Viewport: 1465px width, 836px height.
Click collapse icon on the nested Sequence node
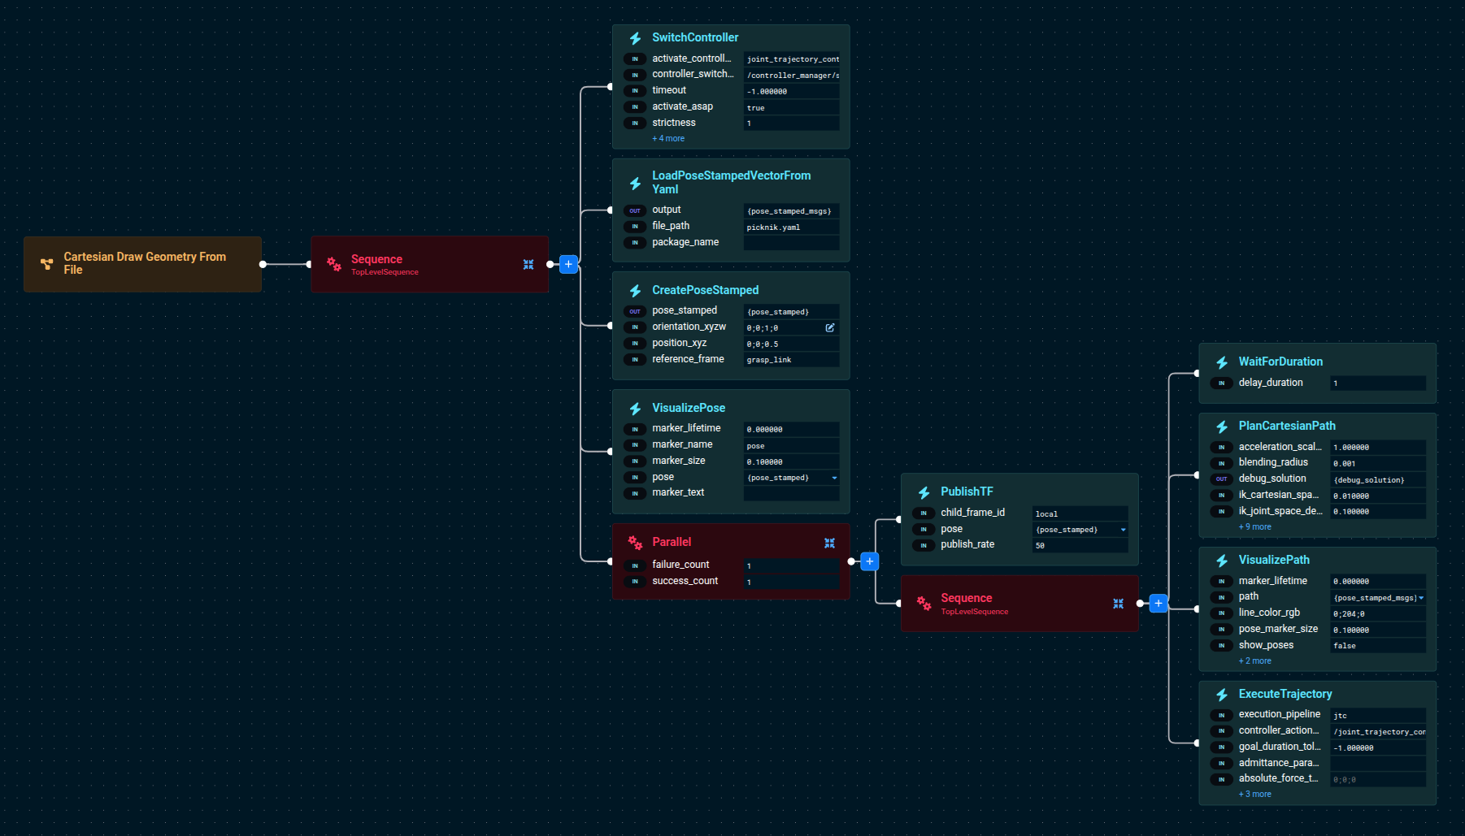pyautogui.click(x=1118, y=604)
